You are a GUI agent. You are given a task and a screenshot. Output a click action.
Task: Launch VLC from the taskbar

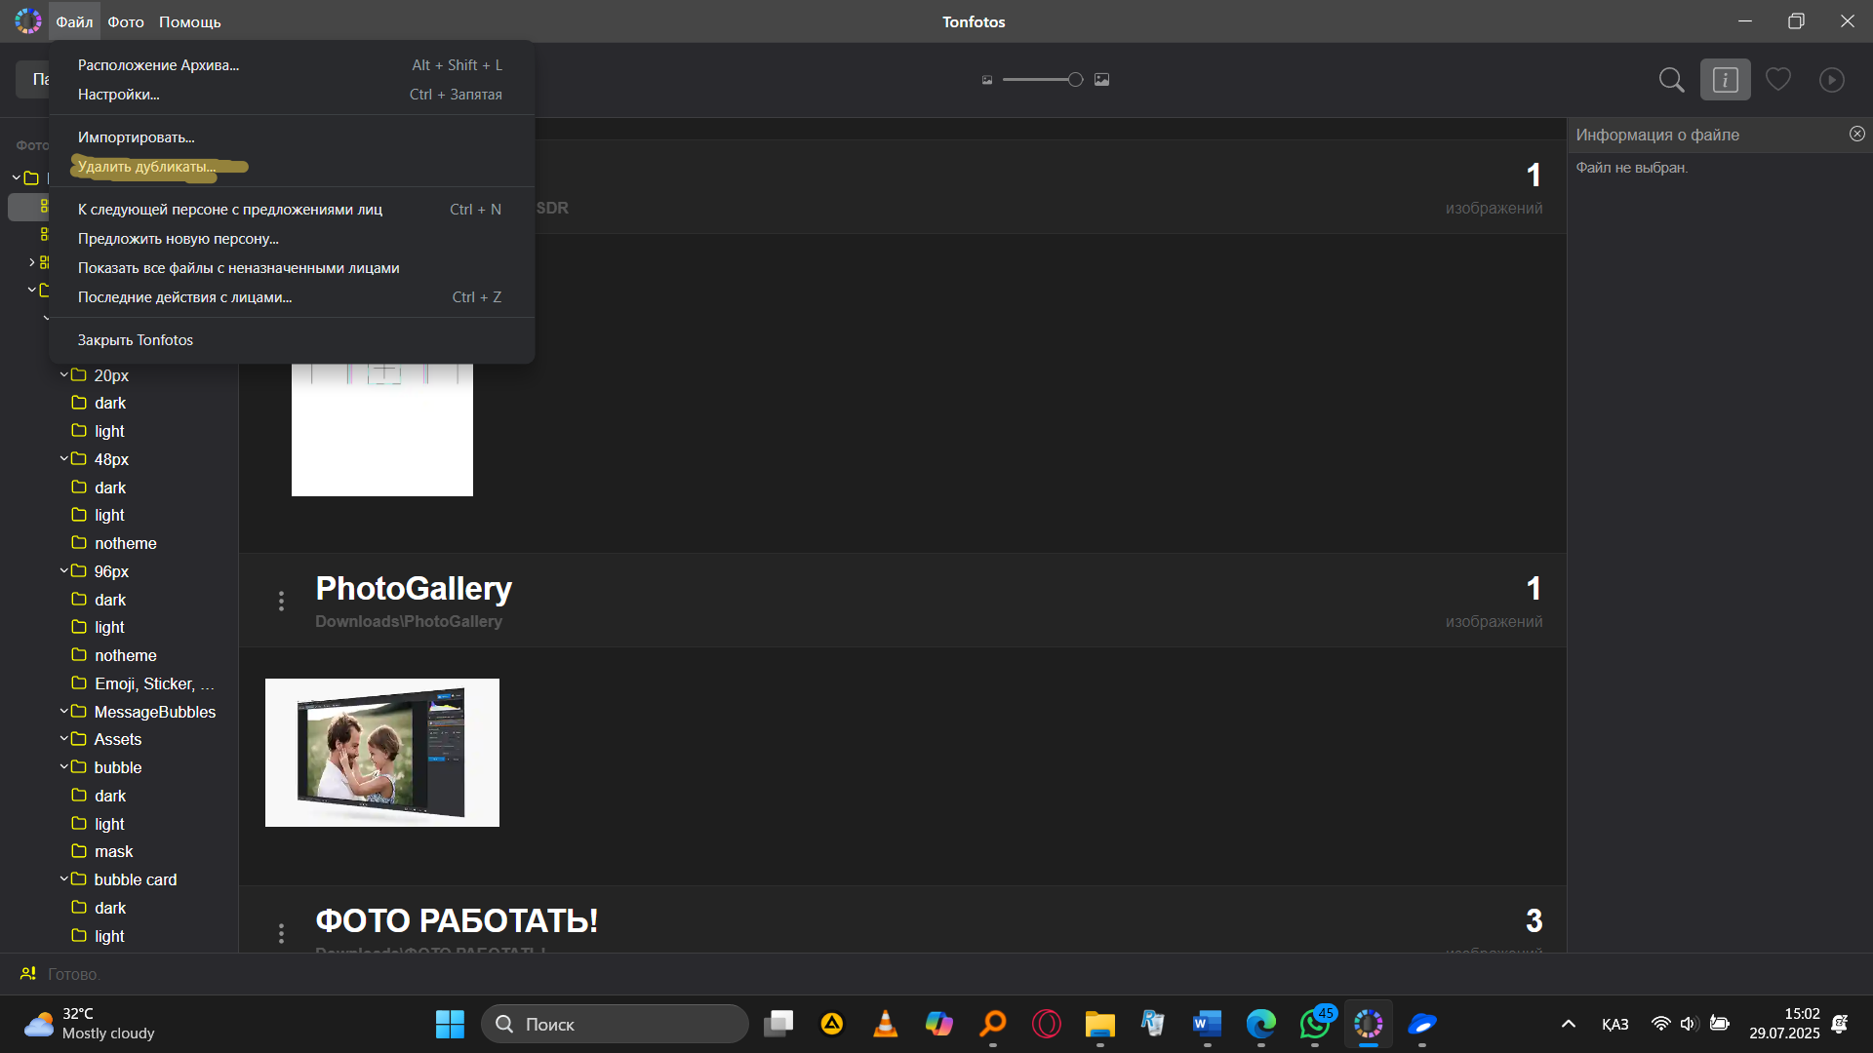point(885,1024)
